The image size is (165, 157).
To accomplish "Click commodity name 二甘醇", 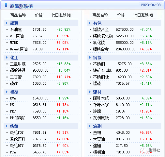I will click(16, 77).
